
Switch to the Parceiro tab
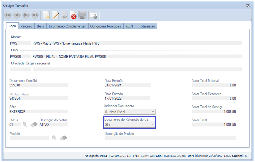pyautogui.click(x=26, y=26)
